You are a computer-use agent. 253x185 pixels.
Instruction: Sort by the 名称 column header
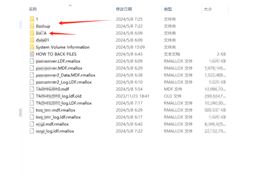[33, 9]
